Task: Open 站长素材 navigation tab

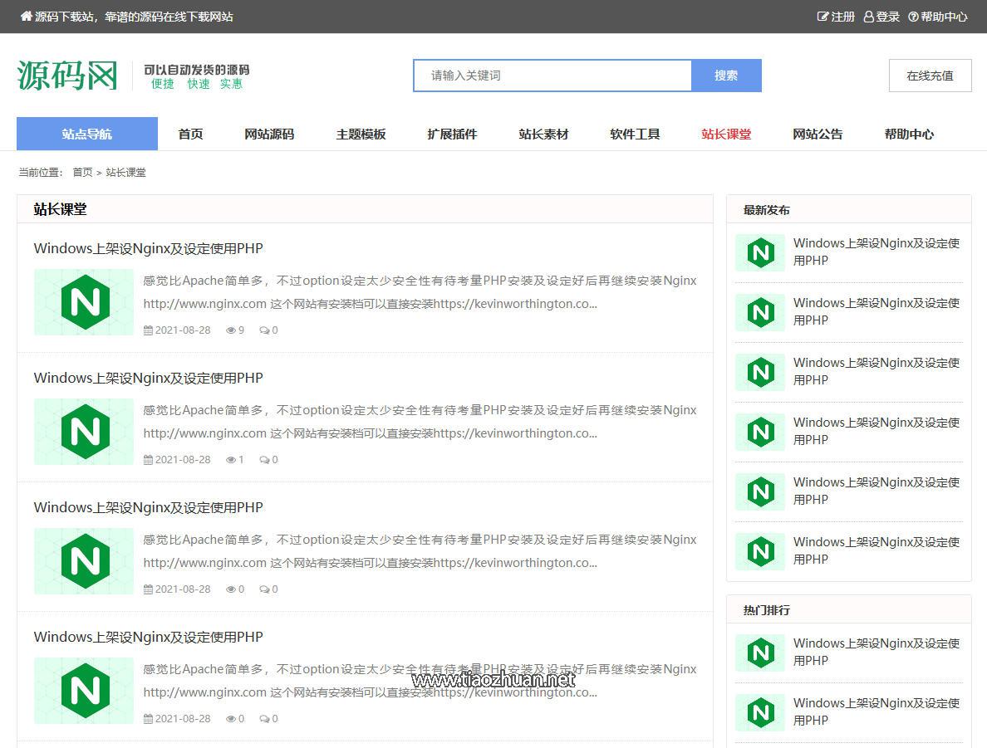Action: [543, 134]
